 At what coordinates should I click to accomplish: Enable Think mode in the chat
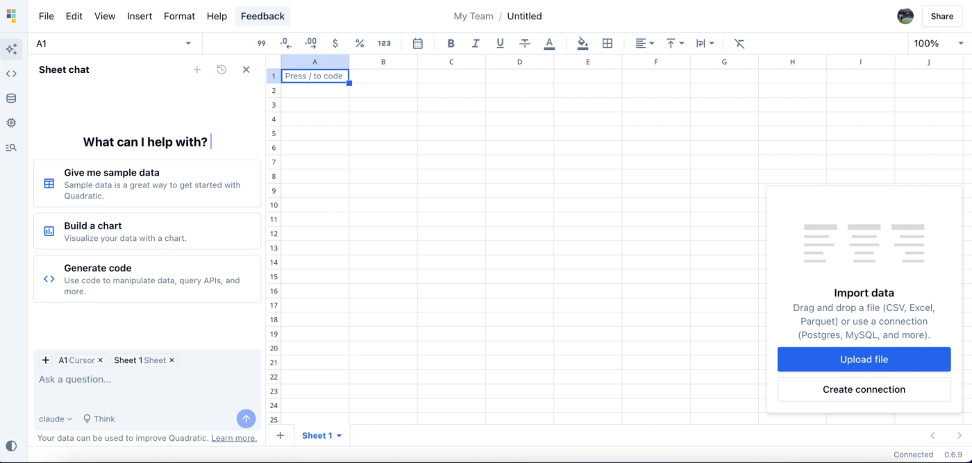pos(99,419)
